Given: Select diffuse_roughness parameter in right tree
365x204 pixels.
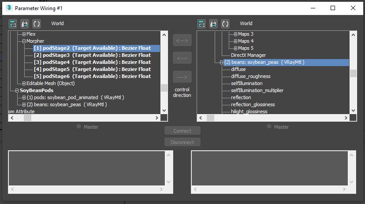Looking at the screenshot, I should (x=250, y=76).
